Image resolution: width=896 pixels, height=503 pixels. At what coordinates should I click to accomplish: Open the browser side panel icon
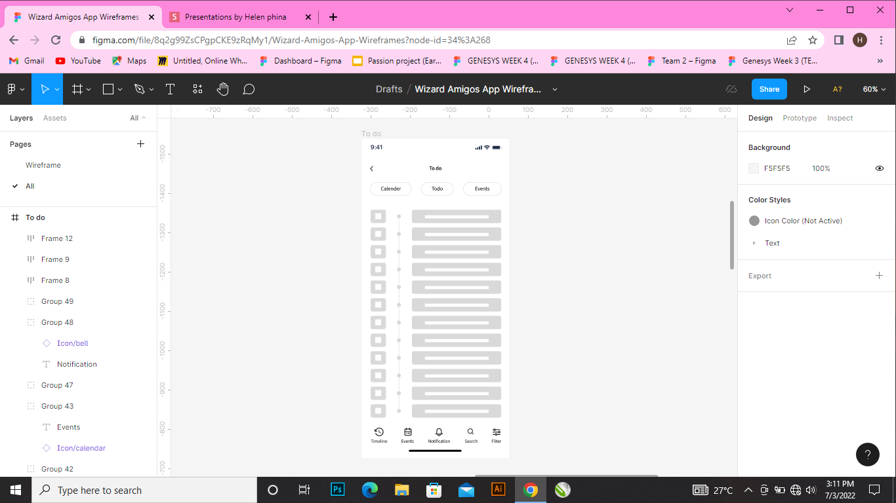pos(838,40)
